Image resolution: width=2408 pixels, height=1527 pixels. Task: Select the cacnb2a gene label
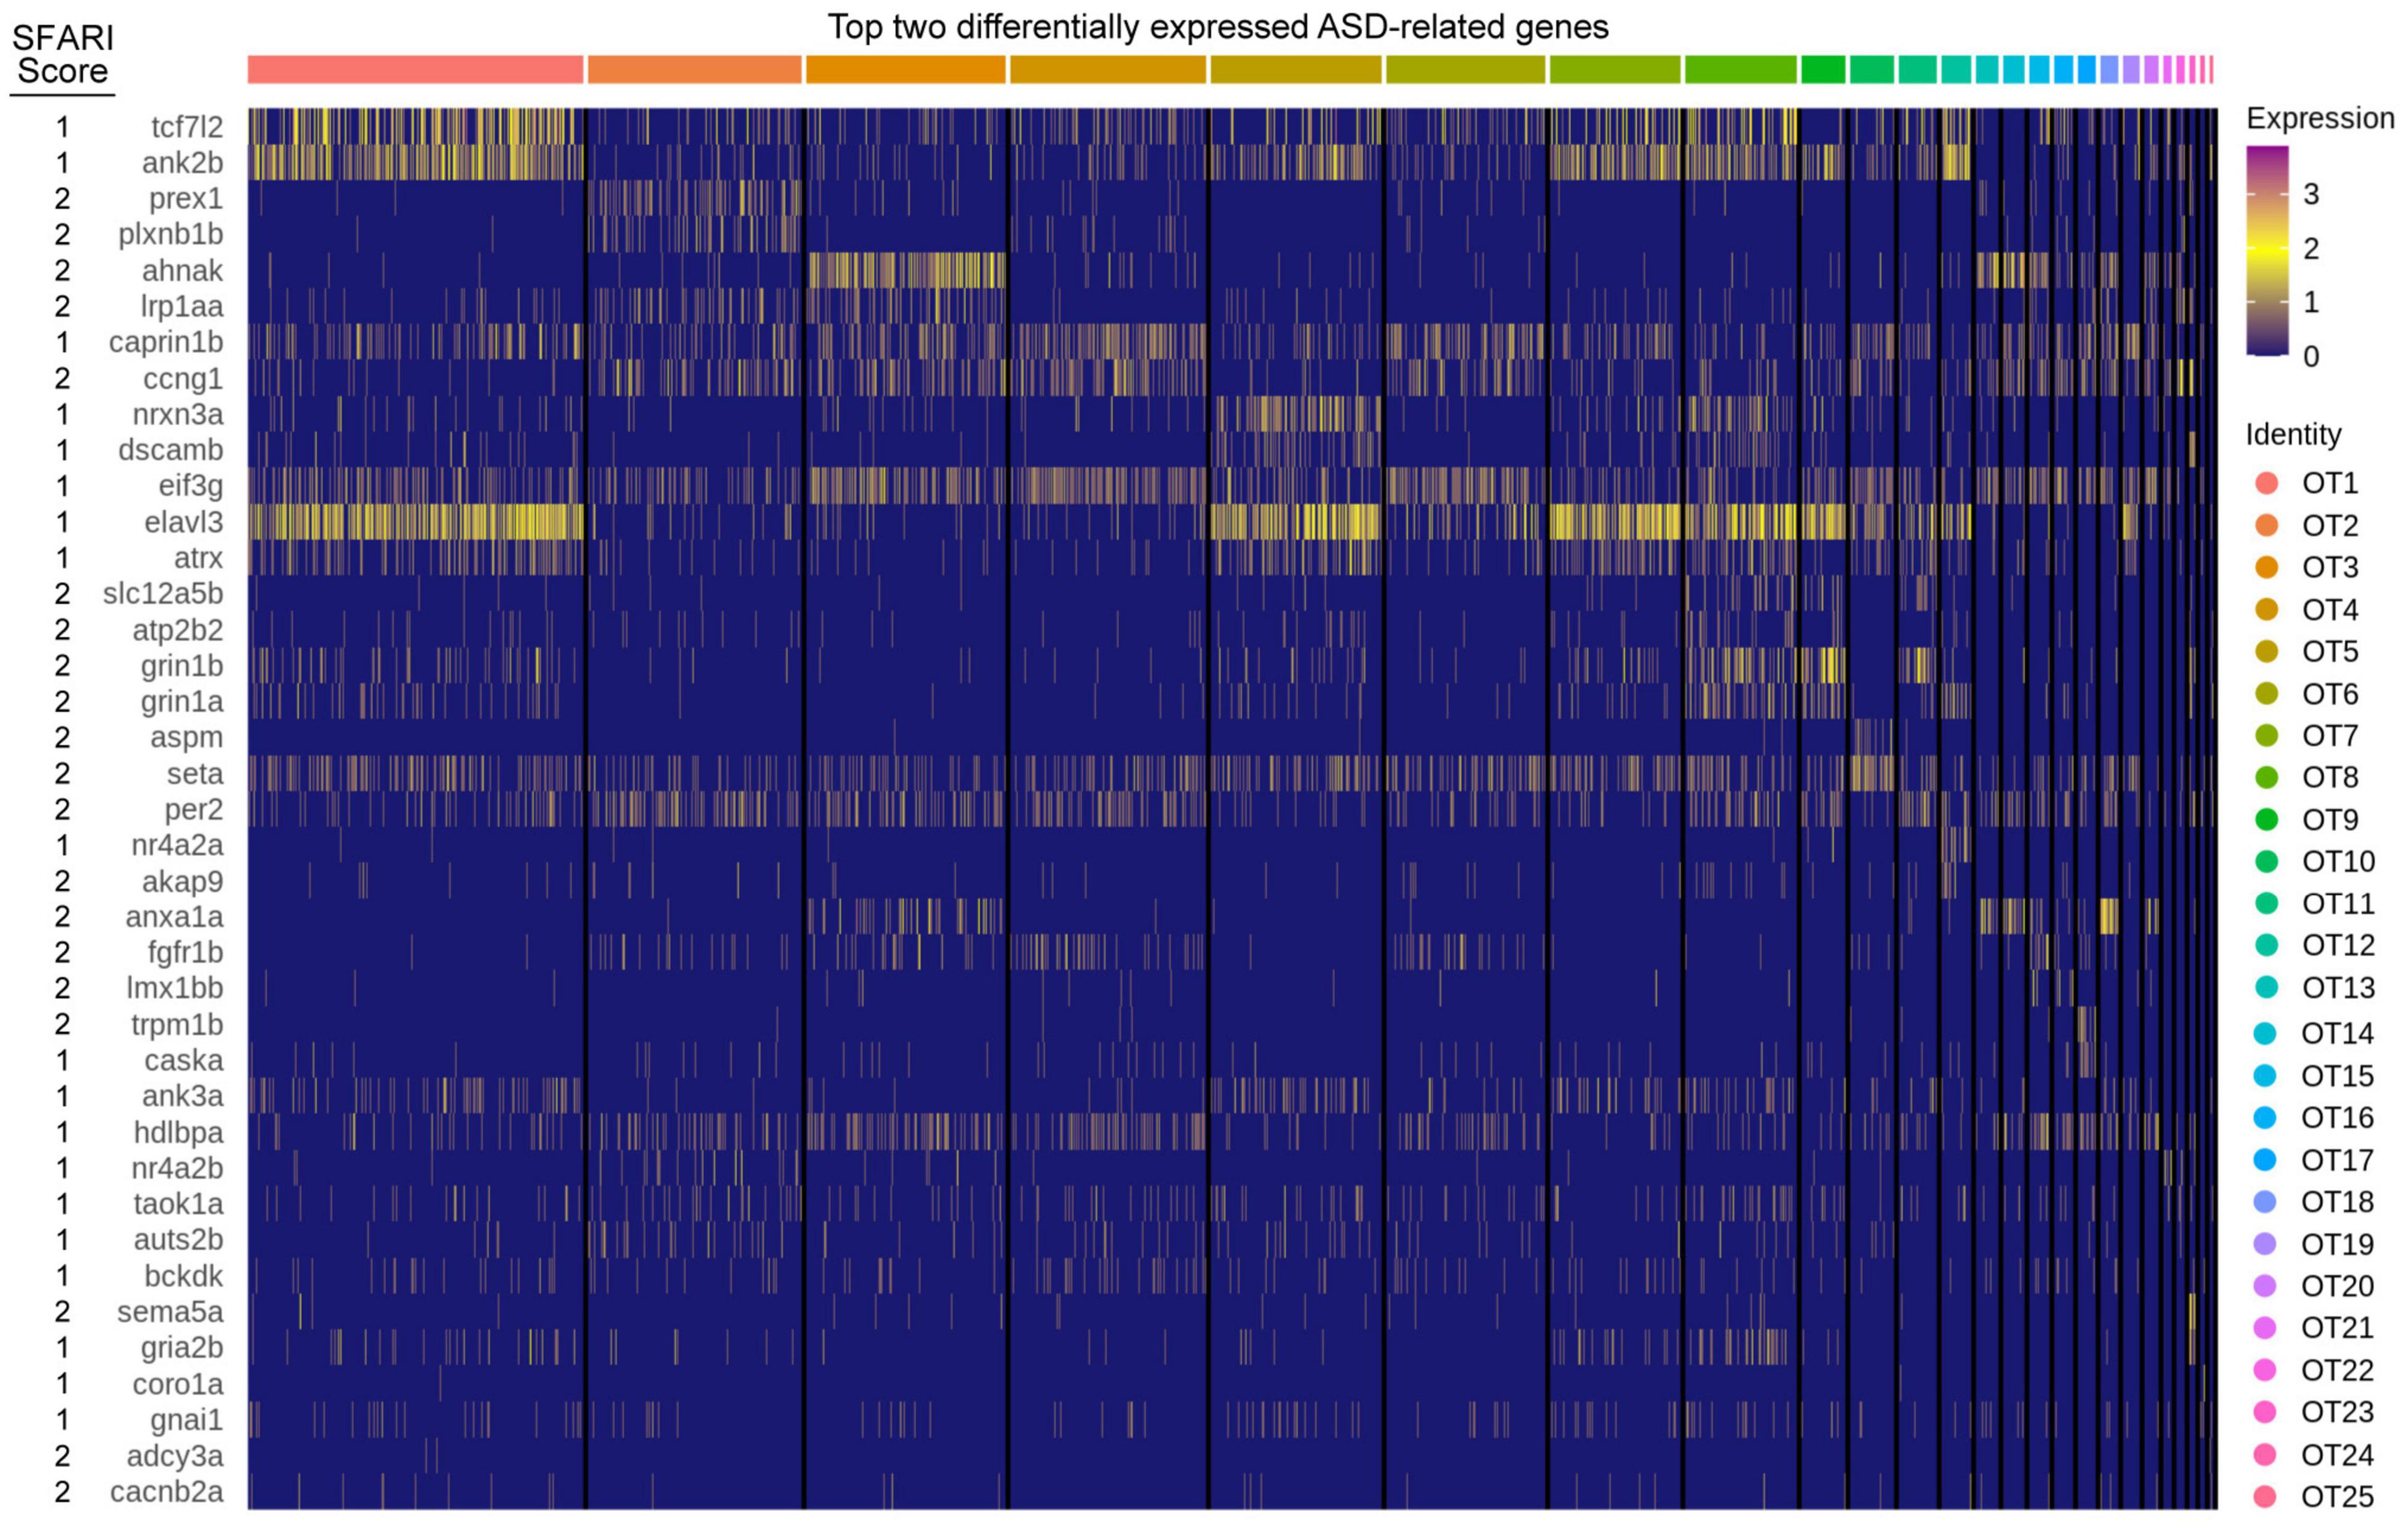coord(167,1491)
